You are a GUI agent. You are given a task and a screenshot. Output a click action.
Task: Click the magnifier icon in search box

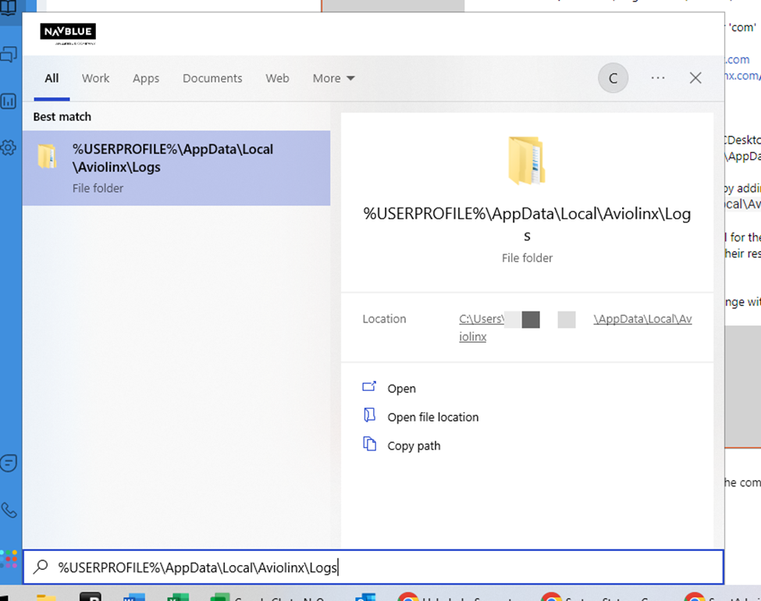coord(41,567)
